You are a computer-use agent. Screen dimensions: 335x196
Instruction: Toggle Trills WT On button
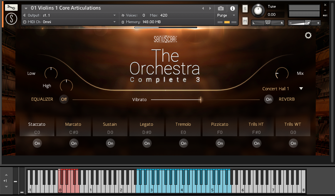(x=293, y=144)
